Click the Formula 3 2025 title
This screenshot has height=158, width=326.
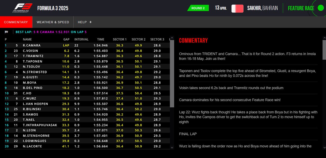click(x=53, y=8)
